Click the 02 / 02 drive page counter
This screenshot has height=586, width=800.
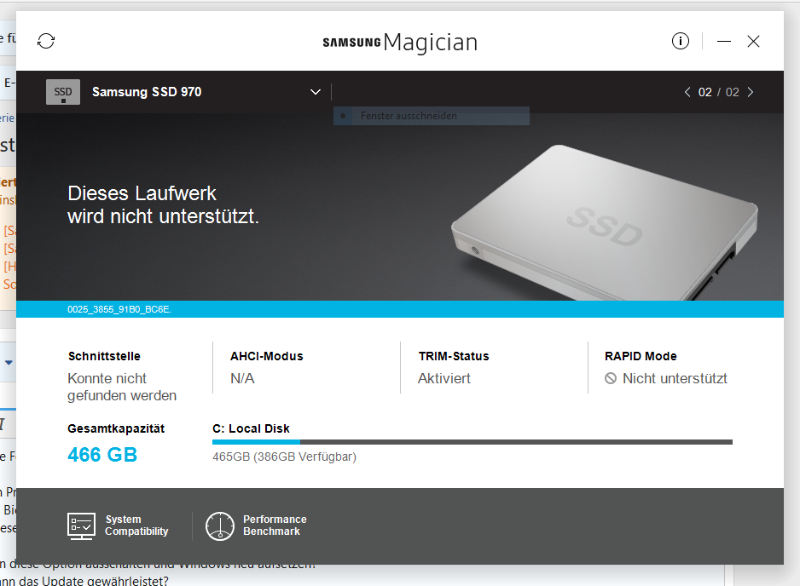(x=718, y=92)
